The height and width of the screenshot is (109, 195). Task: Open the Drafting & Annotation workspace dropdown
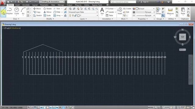(x=52, y=2)
